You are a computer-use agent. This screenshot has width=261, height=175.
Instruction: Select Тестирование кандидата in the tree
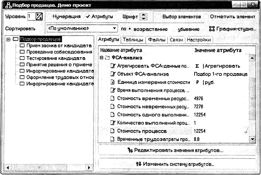[x=56, y=58]
